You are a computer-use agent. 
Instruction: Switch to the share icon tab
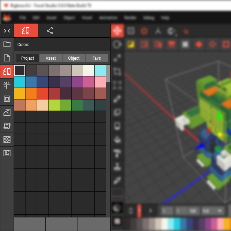coord(50,31)
